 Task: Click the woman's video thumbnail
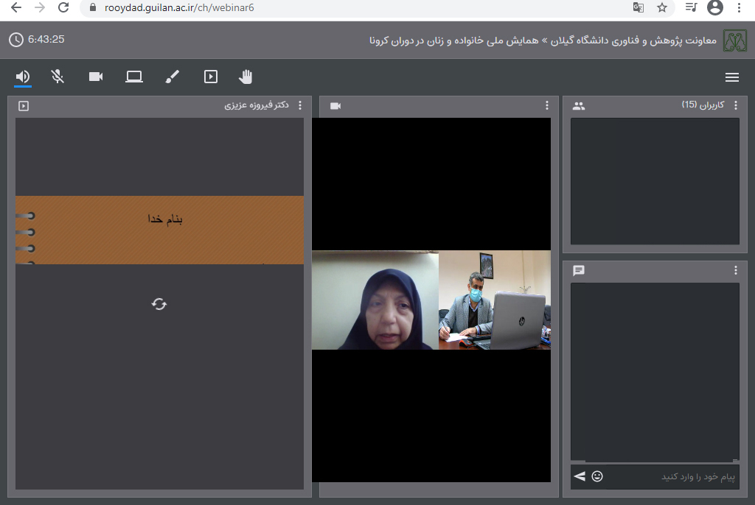(x=375, y=300)
